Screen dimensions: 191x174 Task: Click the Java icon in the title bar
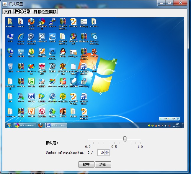click(x=5, y=4)
